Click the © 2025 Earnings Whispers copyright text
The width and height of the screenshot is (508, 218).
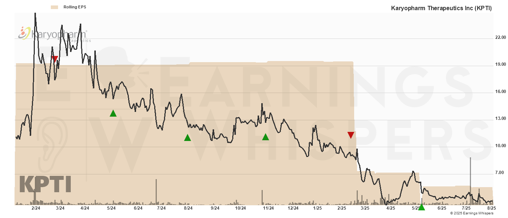click(471, 213)
